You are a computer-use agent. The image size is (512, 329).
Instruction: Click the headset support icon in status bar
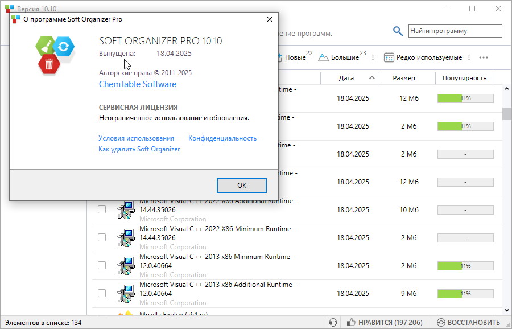pyautogui.click(x=333, y=323)
